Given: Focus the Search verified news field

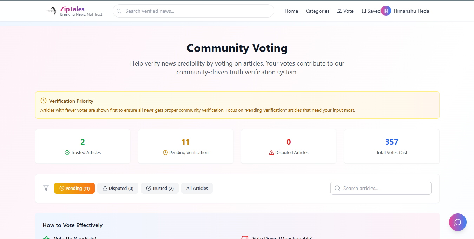Looking at the screenshot, I should coord(197,11).
